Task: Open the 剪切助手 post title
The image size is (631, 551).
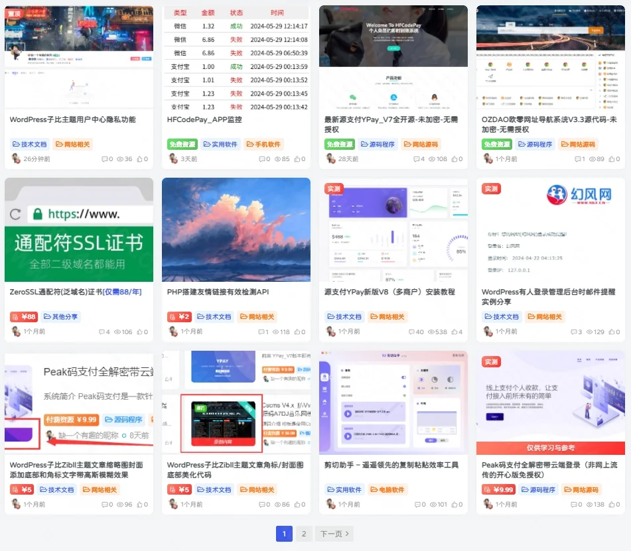Action: click(x=391, y=465)
